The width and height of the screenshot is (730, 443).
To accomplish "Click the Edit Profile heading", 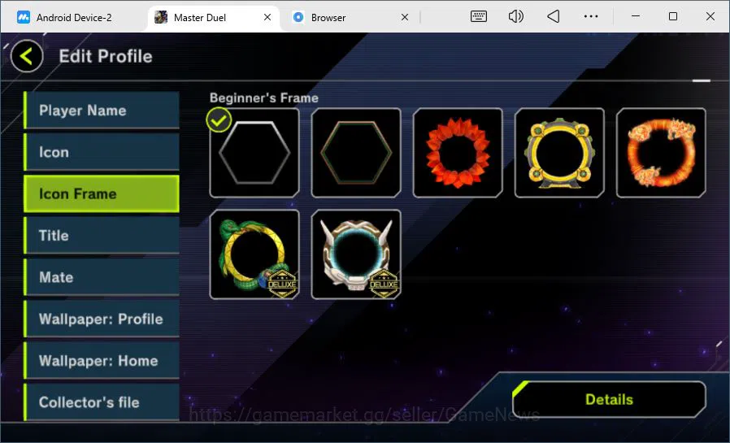I will pyautogui.click(x=106, y=56).
